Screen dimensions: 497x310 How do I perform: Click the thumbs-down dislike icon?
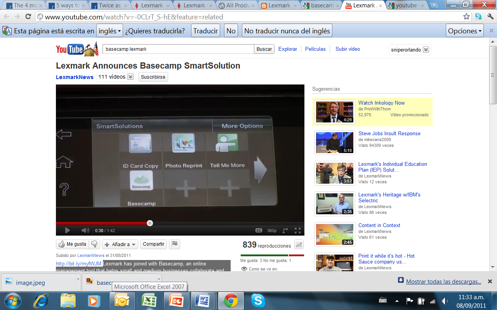[x=94, y=244]
